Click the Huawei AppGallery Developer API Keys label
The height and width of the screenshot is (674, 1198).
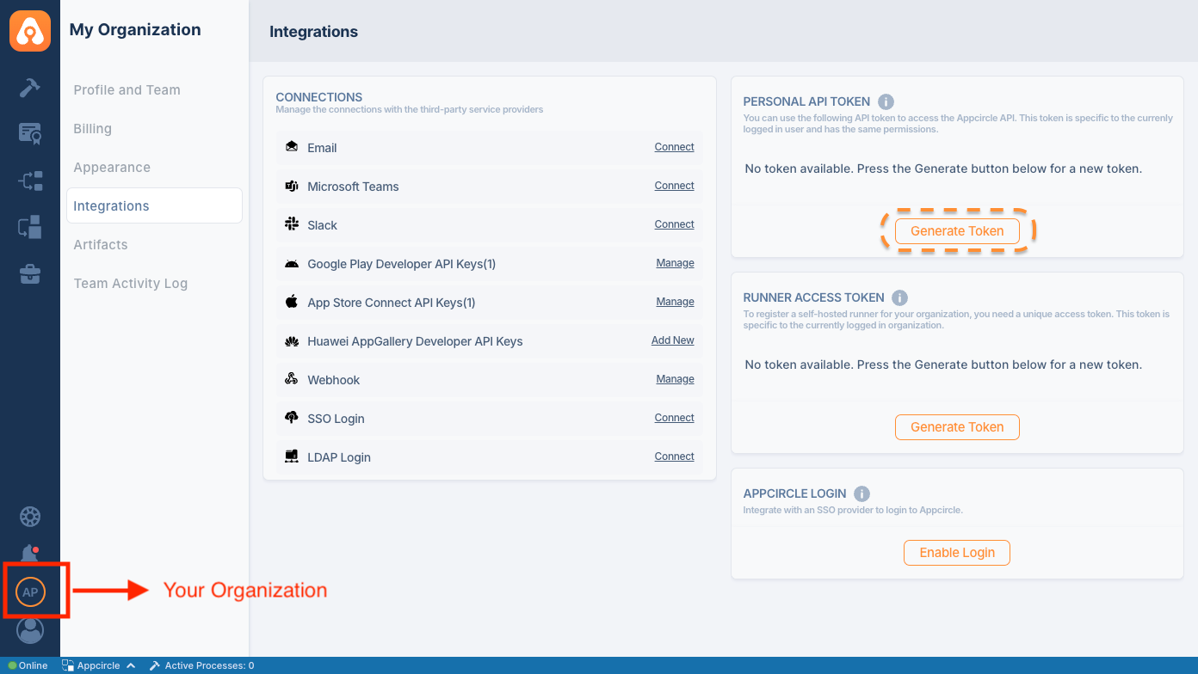pos(415,341)
